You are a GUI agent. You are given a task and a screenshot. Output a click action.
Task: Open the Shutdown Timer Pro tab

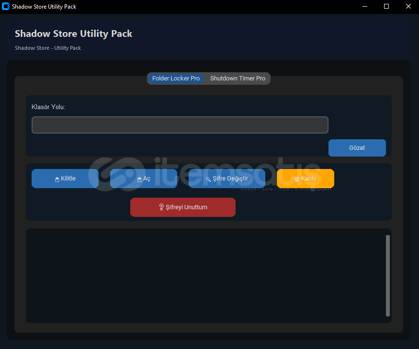pos(238,79)
